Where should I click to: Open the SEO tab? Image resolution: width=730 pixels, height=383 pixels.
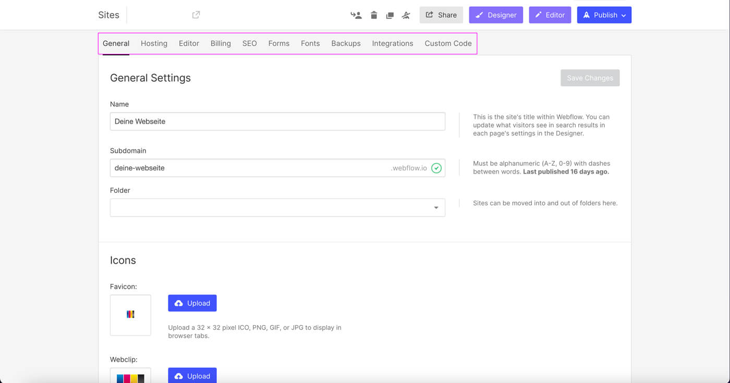click(x=250, y=43)
